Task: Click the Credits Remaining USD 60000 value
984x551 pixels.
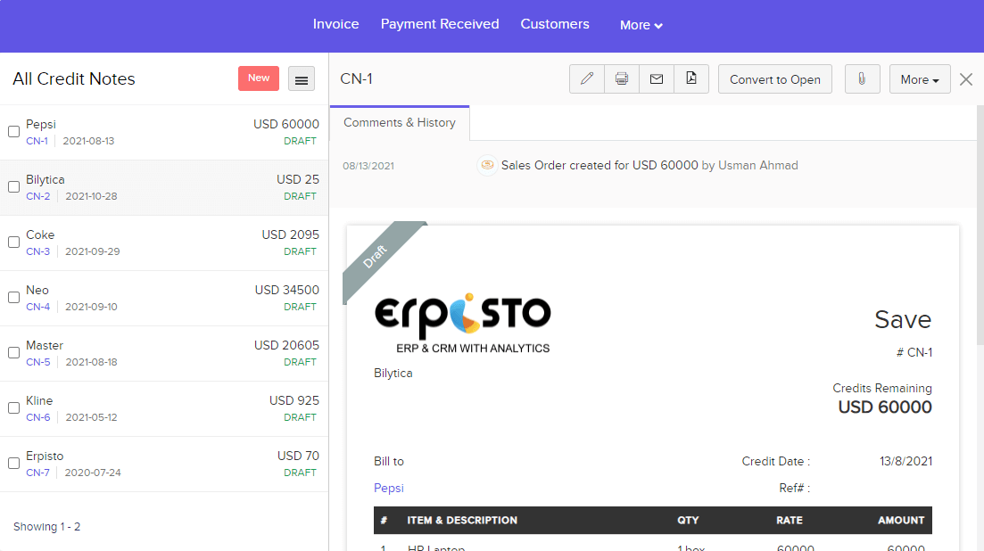Action: click(x=885, y=407)
